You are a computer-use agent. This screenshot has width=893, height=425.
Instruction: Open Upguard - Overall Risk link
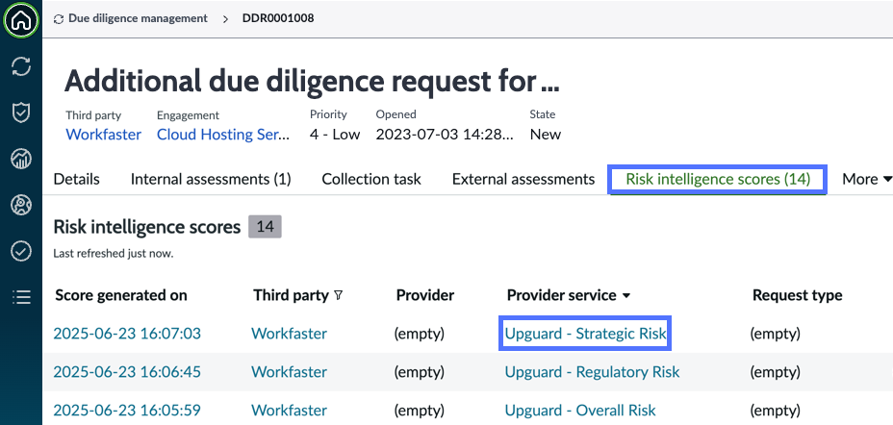[580, 411]
